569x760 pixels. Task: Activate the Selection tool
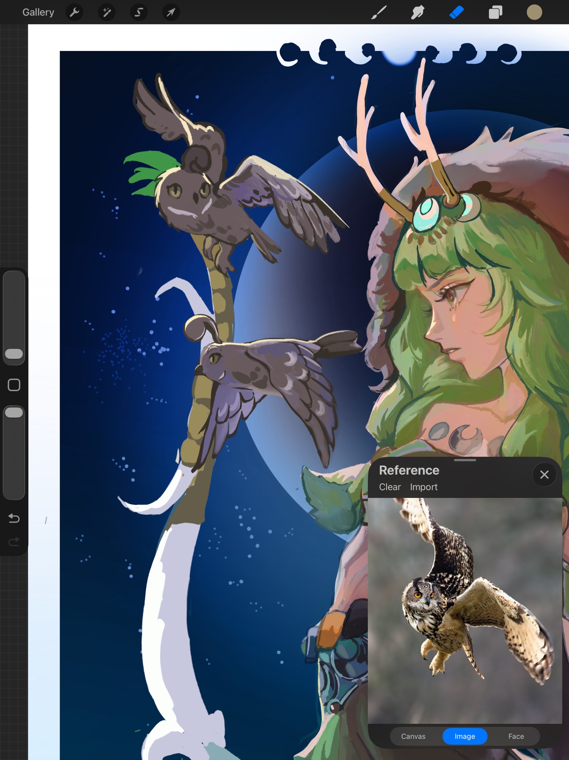[x=139, y=13]
